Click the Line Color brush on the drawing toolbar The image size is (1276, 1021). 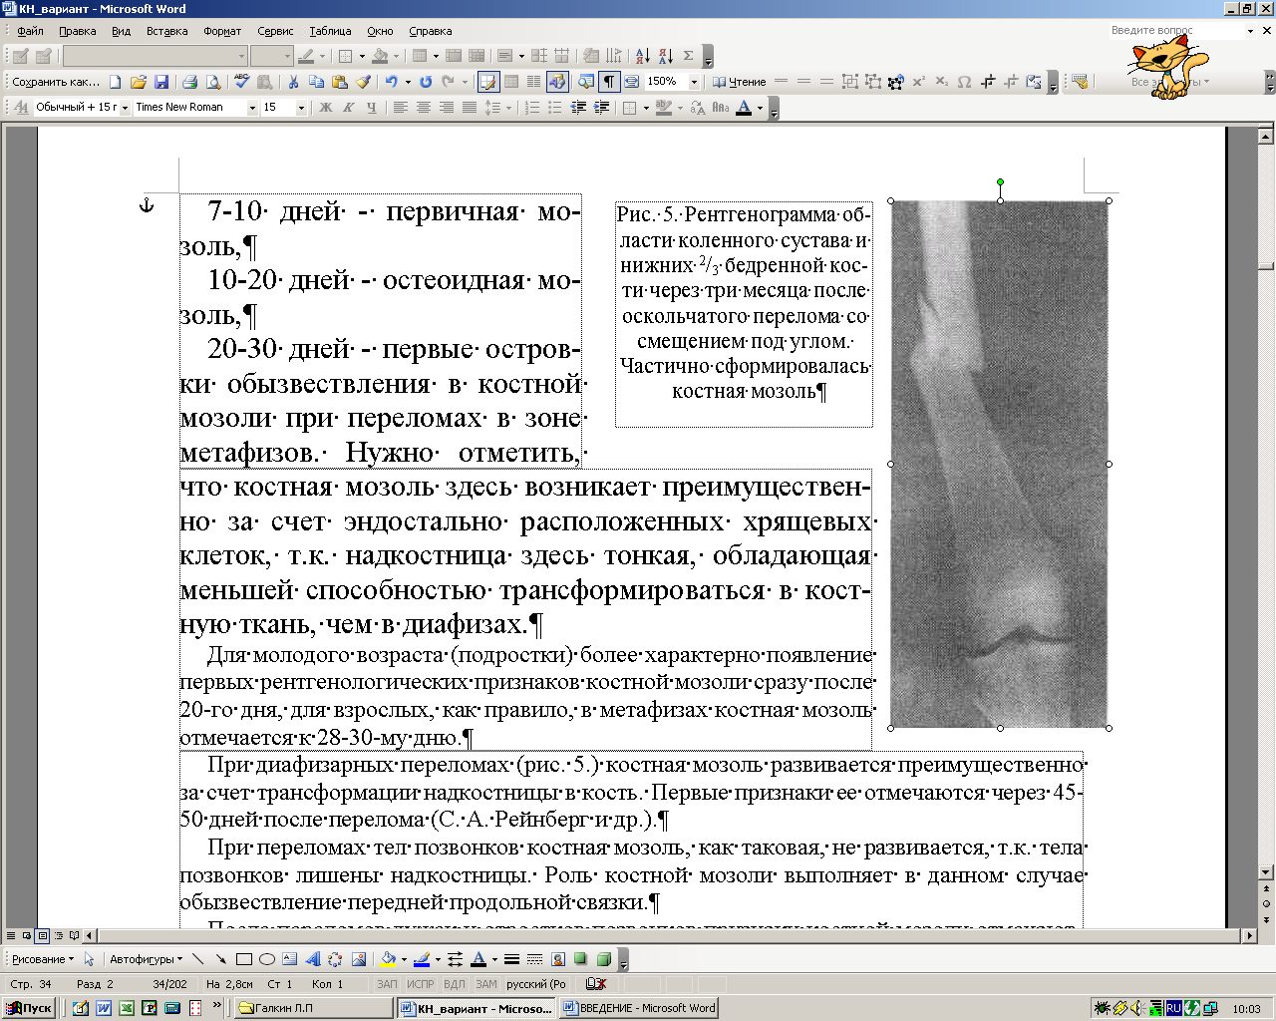coord(421,959)
